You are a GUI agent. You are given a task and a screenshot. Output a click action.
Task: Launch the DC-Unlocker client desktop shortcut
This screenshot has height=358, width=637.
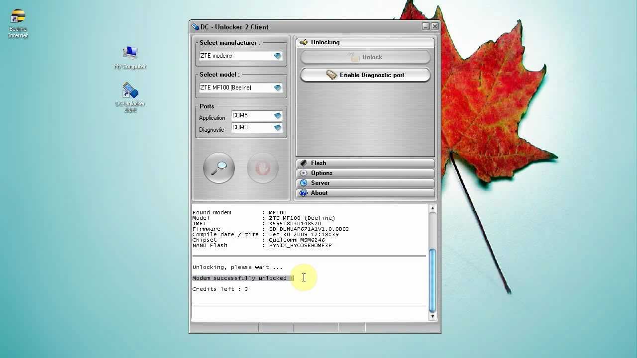tap(130, 97)
